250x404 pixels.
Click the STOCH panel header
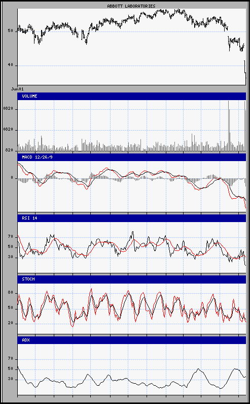click(132, 279)
